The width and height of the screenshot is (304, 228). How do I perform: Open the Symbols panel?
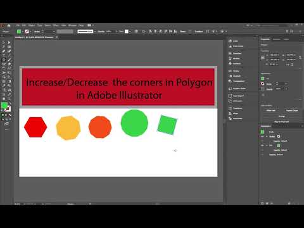coord(234,63)
